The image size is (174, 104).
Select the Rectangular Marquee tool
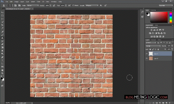(2, 16)
